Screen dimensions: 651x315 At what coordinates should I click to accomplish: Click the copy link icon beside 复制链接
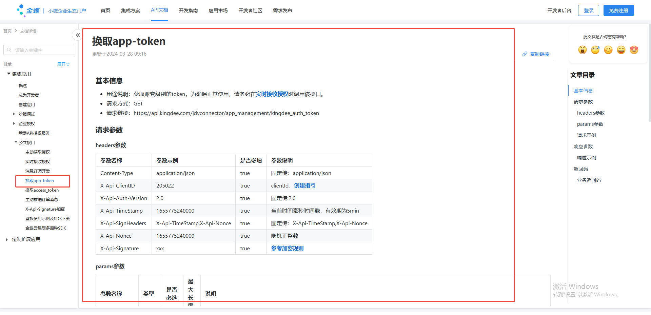525,54
